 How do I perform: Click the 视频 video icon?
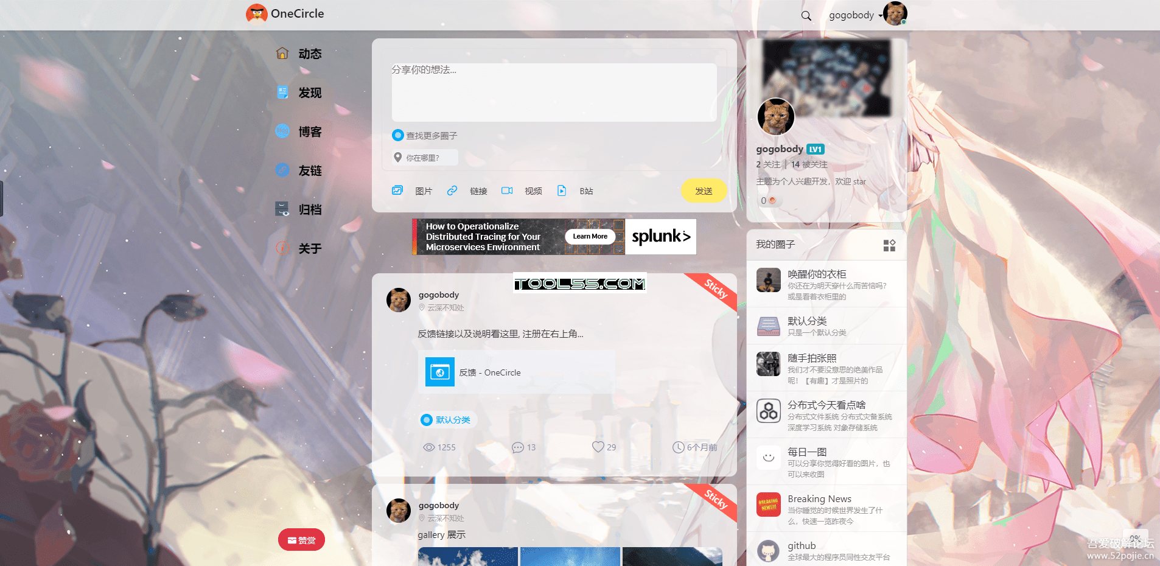pyautogui.click(x=507, y=190)
